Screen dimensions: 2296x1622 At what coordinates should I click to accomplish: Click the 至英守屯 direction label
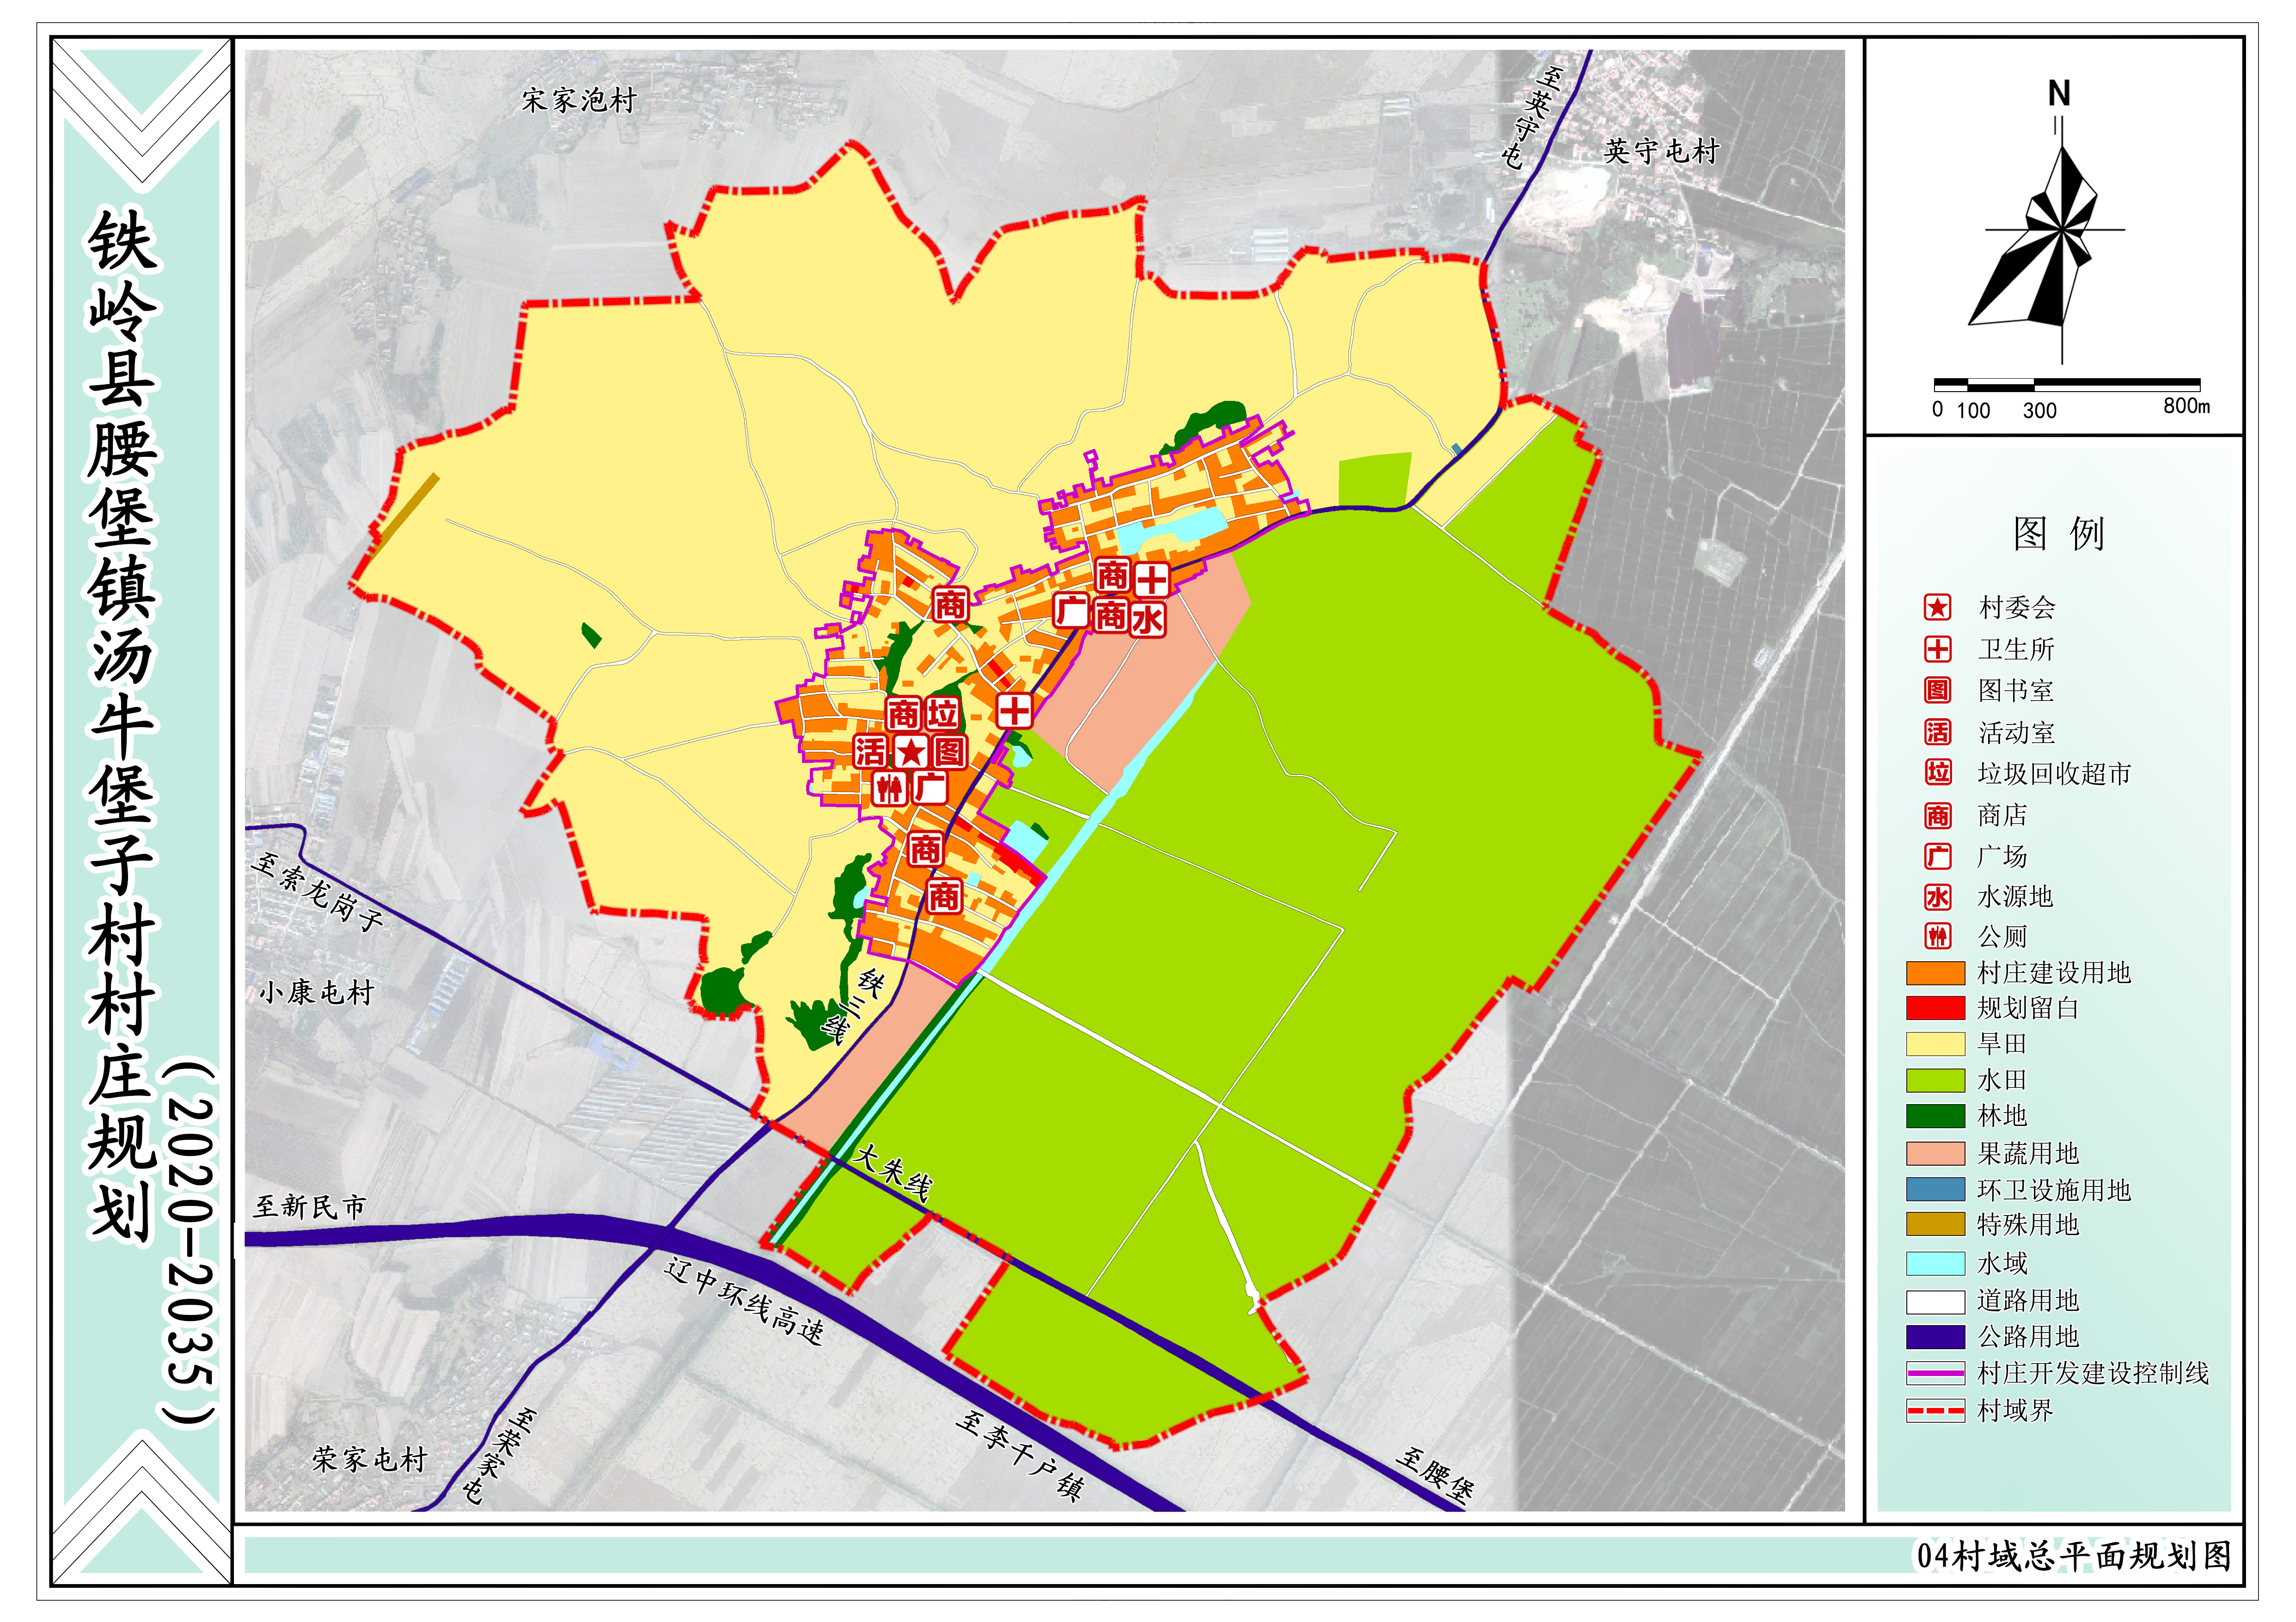click(x=1531, y=117)
